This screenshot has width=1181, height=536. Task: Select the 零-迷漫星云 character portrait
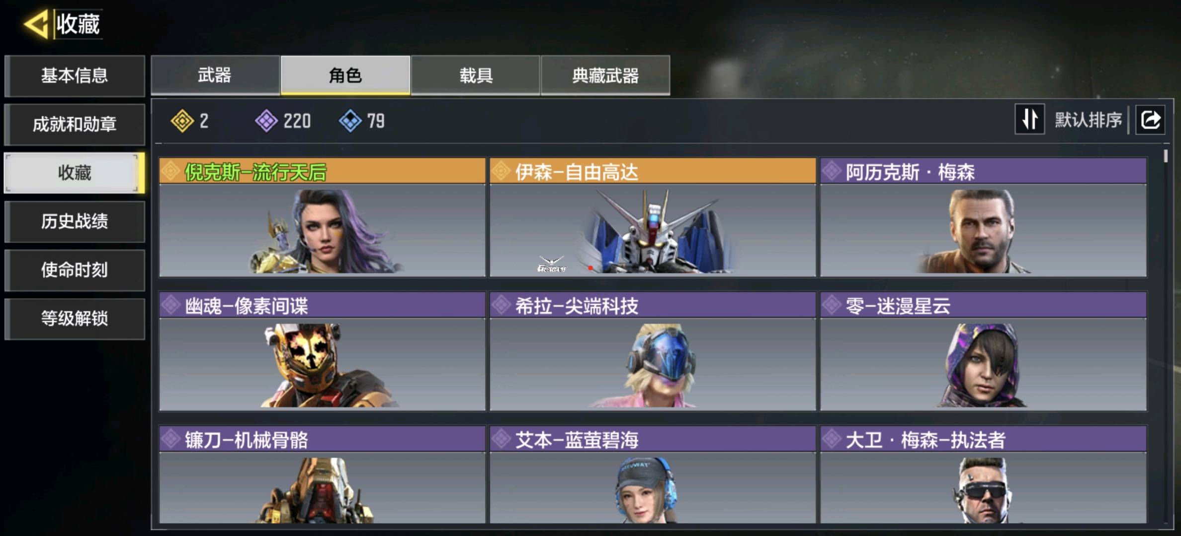(983, 365)
